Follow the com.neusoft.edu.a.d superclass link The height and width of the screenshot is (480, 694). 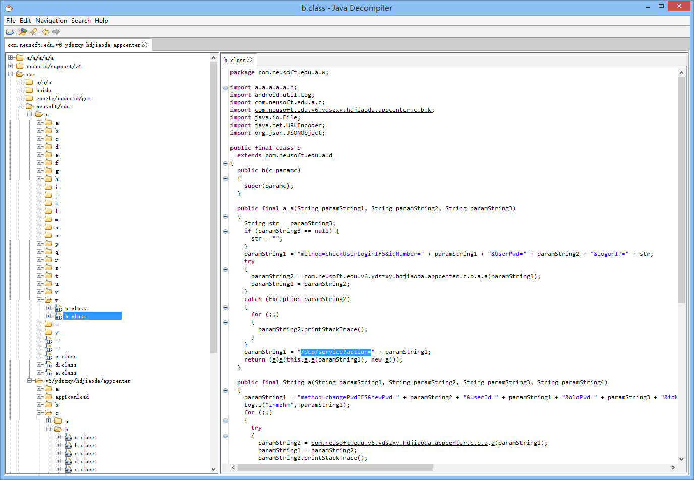coord(299,155)
